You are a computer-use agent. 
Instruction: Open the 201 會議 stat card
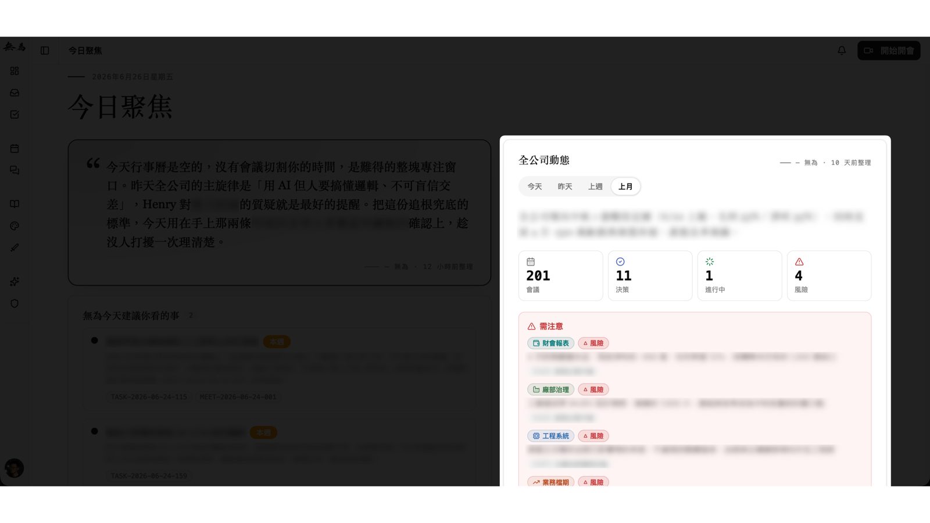560,276
